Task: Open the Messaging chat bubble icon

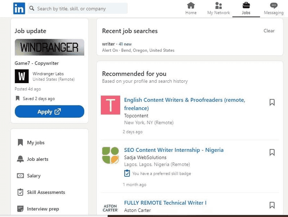Action: pyautogui.click(x=274, y=5)
